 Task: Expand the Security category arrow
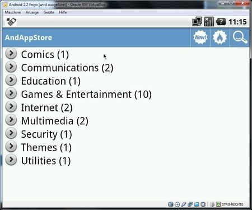pyautogui.click(x=11, y=133)
